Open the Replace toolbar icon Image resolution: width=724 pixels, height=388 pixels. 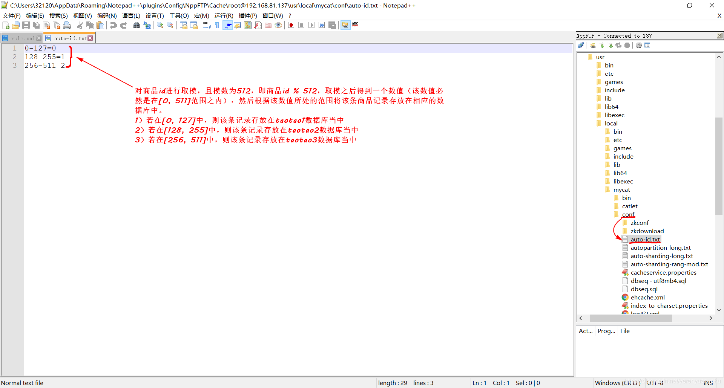[147, 25]
